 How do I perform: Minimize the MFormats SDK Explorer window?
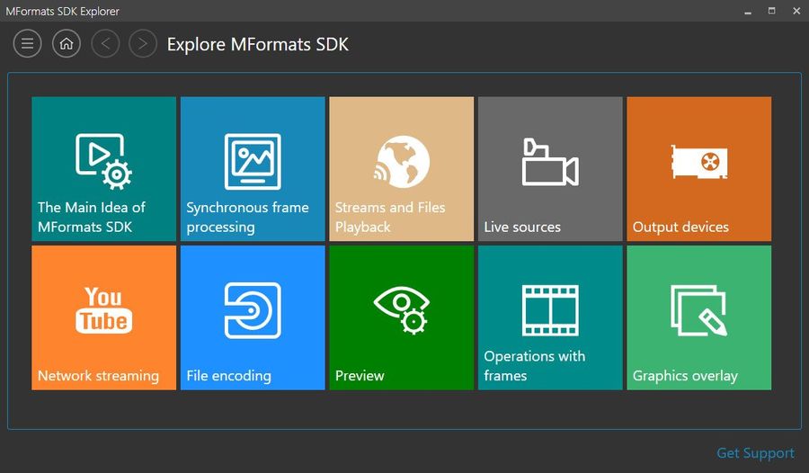(748, 11)
